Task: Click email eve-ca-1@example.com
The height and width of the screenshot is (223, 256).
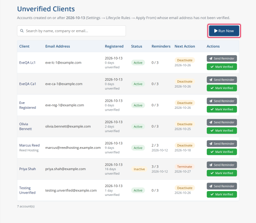Action: click(x=64, y=84)
